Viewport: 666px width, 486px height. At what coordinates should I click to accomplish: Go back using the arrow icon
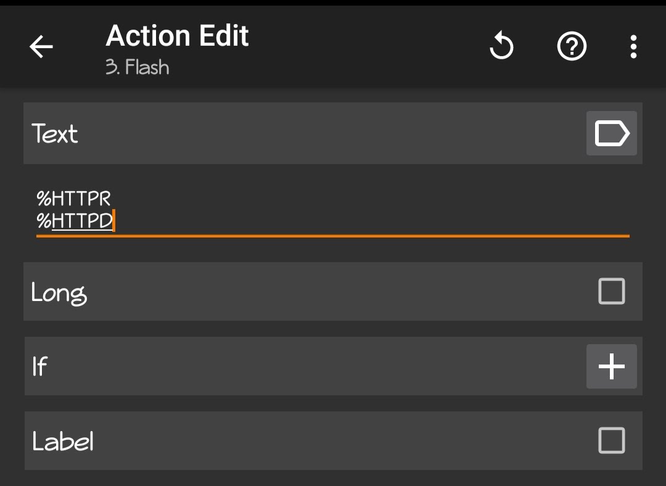coord(41,46)
